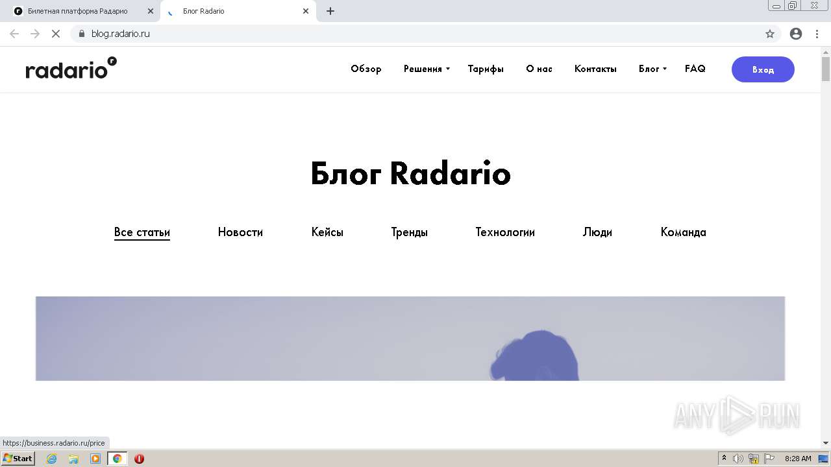Show the Кейсы articles
This screenshot has height=467, width=831.
click(327, 232)
